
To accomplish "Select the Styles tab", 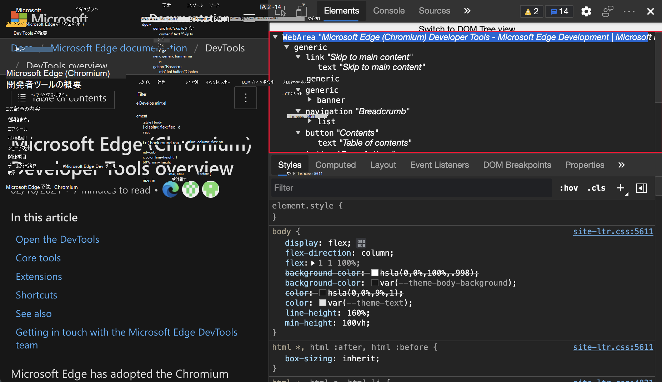I will point(290,165).
